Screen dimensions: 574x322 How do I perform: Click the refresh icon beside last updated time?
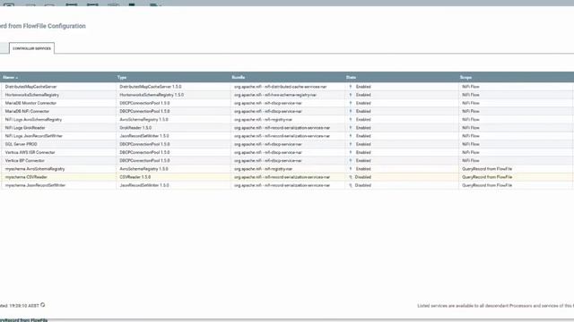[x=43, y=305]
